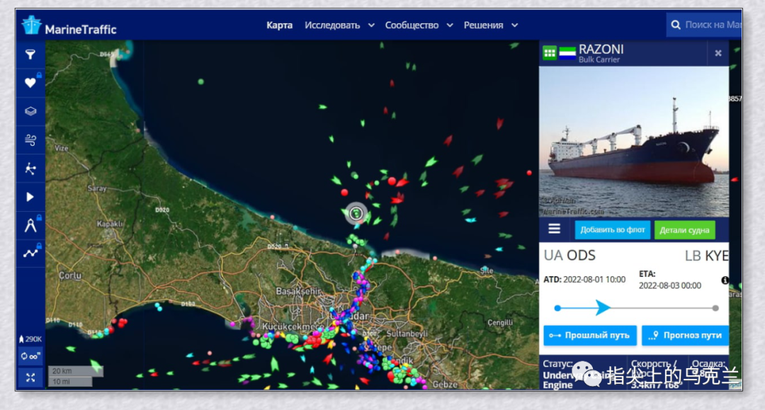Start the playback triangle icon in sidebar
This screenshot has height=410, width=765.
click(30, 197)
